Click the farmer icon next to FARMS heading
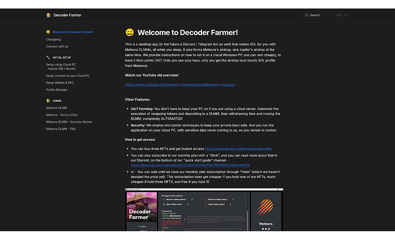The height and width of the screenshot is (240, 395). coord(48,101)
